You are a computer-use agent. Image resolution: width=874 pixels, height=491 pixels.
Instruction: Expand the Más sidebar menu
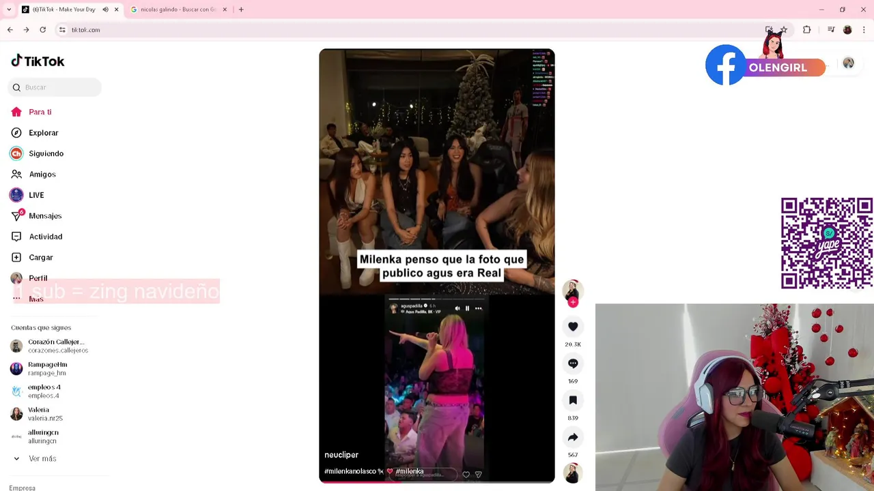click(x=28, y=299)
